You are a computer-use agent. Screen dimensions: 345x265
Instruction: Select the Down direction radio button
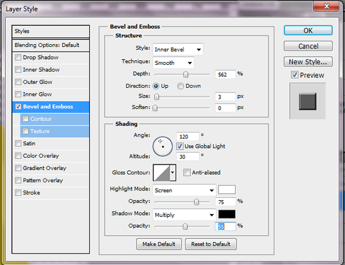pos(181,86)
